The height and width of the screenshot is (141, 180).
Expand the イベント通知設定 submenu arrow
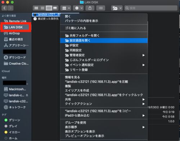(x=143, y=65)
